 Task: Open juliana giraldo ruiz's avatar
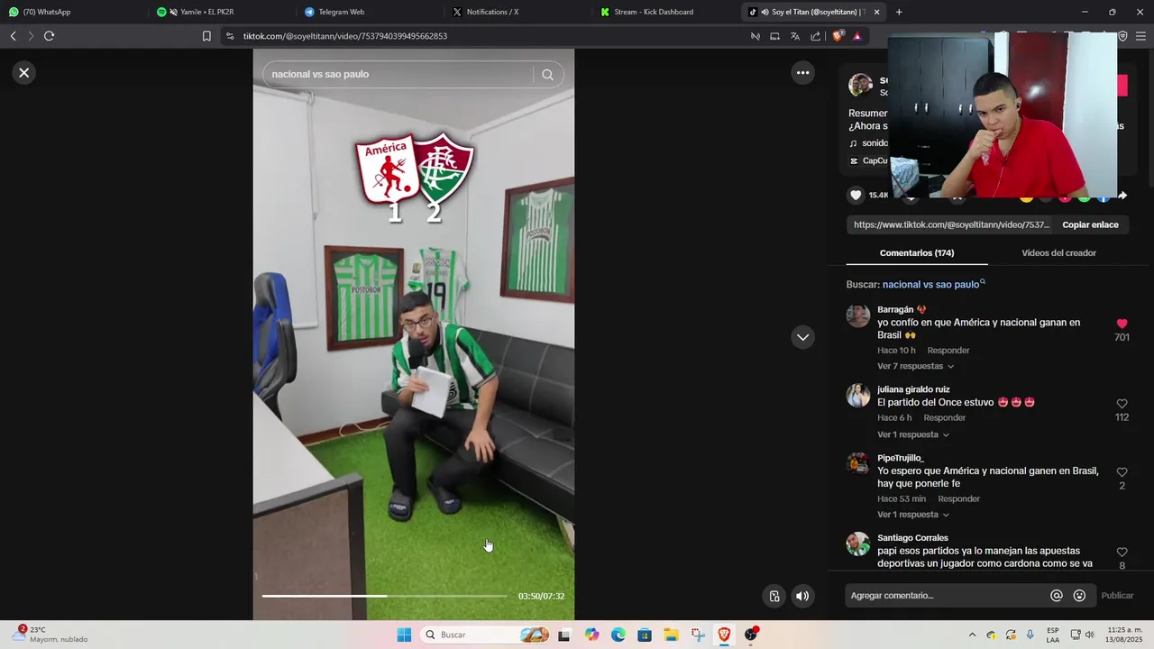point(858,396)
